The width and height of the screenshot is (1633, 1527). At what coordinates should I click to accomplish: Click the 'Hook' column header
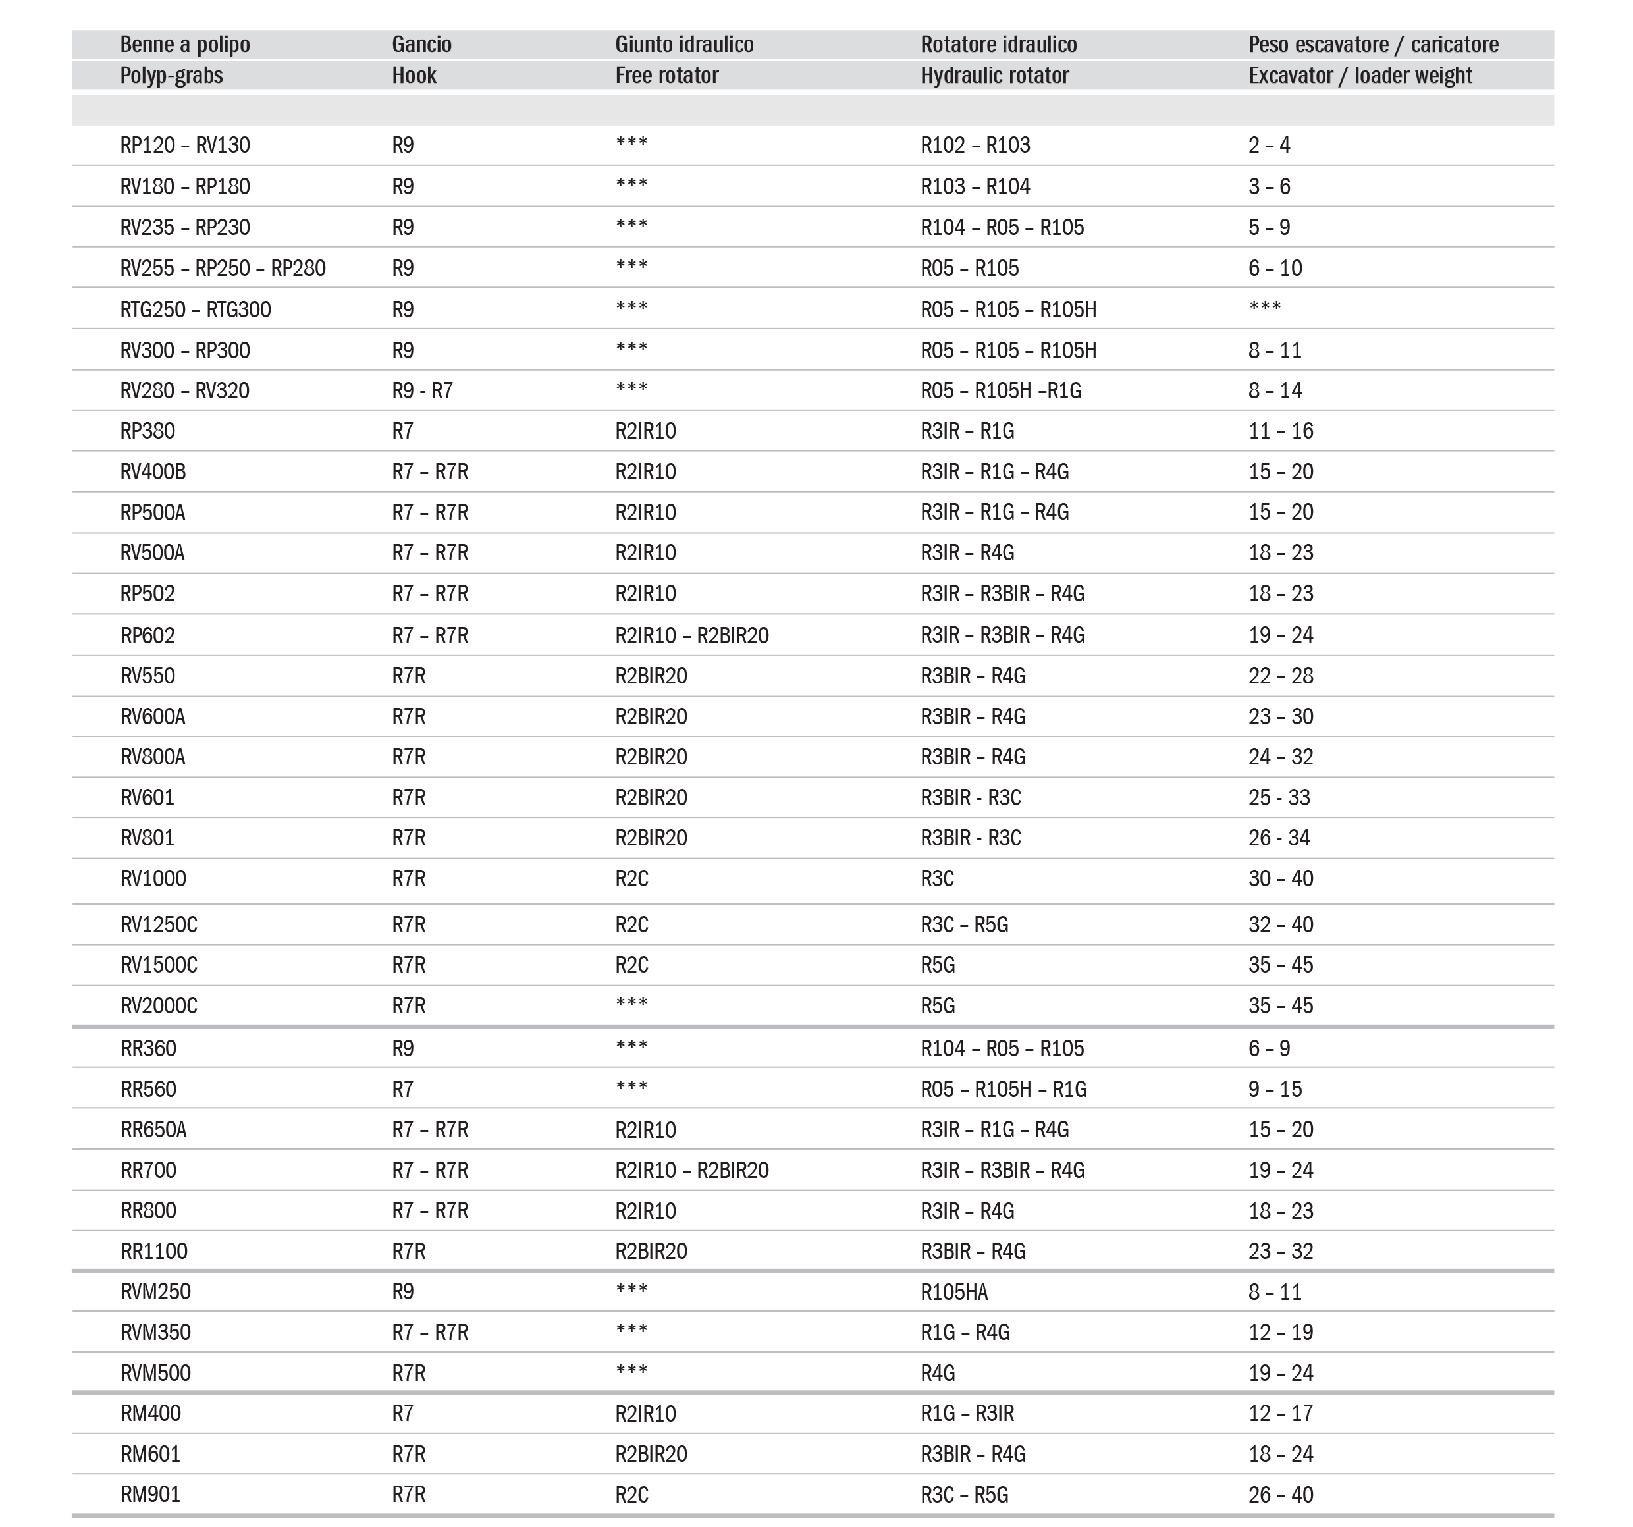point(414,76)
